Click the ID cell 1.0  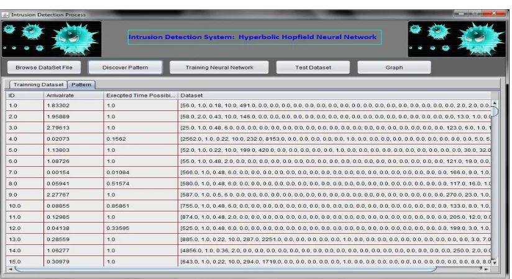tap(25, 105)
